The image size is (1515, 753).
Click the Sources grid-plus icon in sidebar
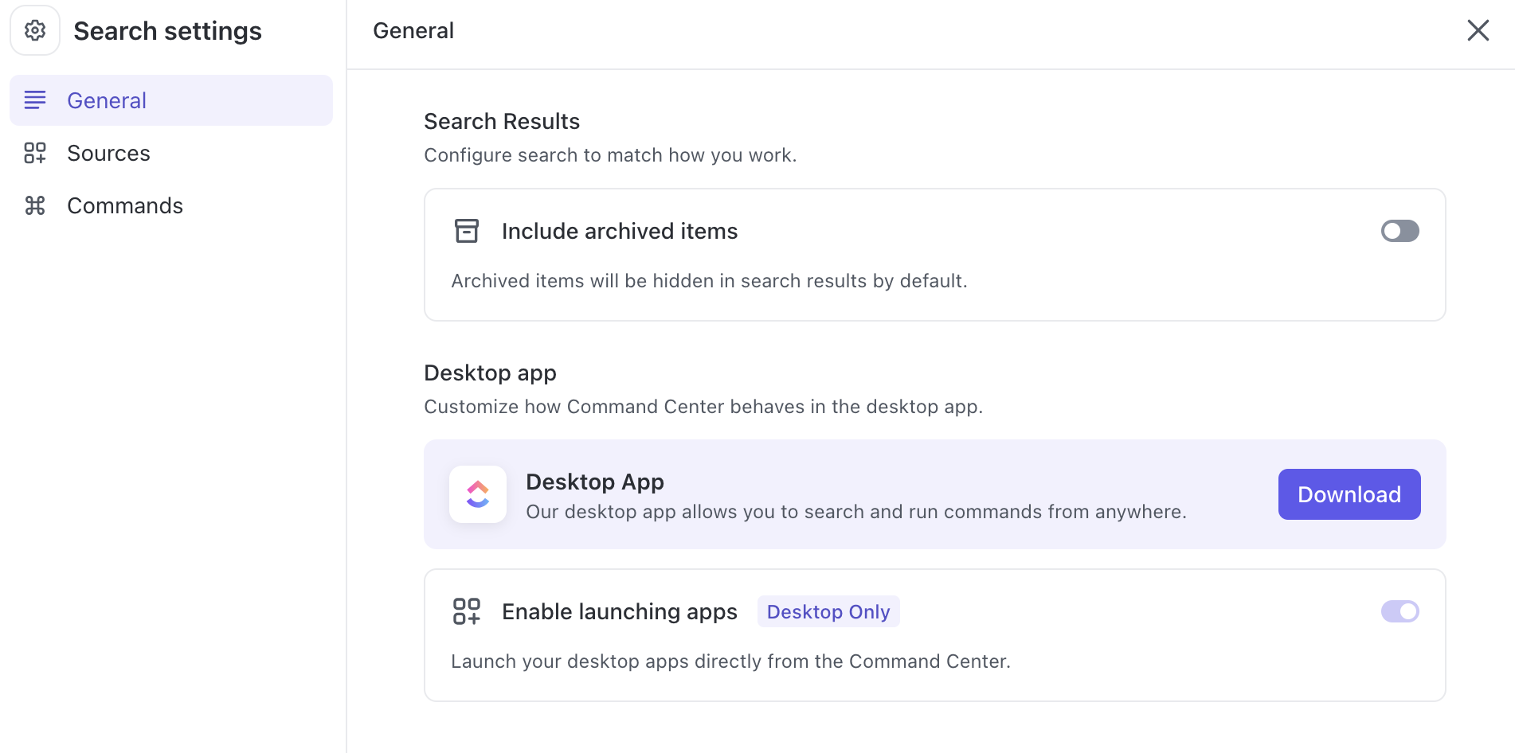pyautogui.click(x=35, y=153)
